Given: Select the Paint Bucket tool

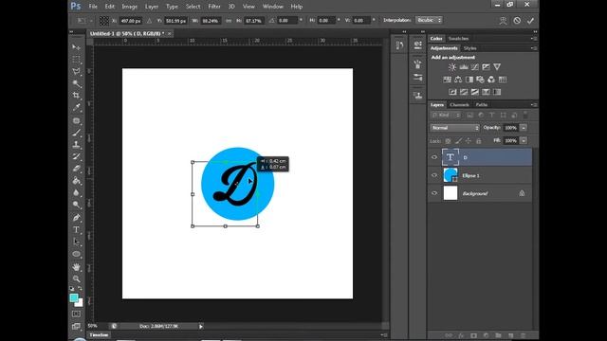Looking at the screenshot, I should [x=76, y=181].
